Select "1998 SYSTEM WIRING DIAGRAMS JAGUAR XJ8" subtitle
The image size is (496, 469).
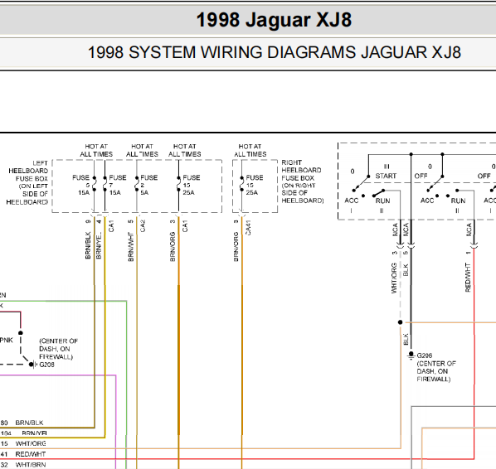[274, 52]
